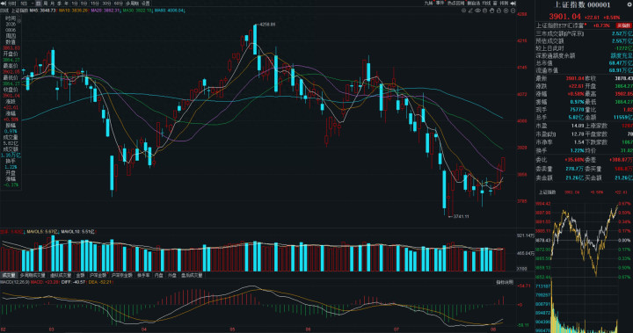Click the trash/delete icon in chart toolbar

[484, 11]
